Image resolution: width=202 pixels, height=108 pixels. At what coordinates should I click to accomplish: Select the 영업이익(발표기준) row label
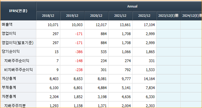[x=18, y=43]
